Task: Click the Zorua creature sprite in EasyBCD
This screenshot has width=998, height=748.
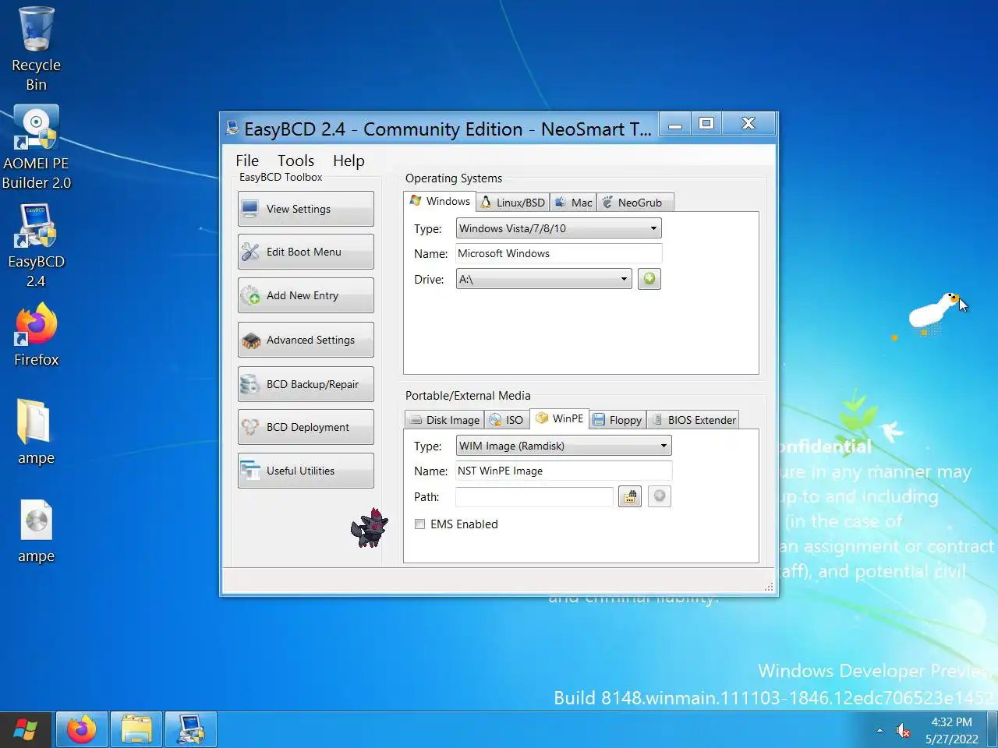Action: (370, 528)
